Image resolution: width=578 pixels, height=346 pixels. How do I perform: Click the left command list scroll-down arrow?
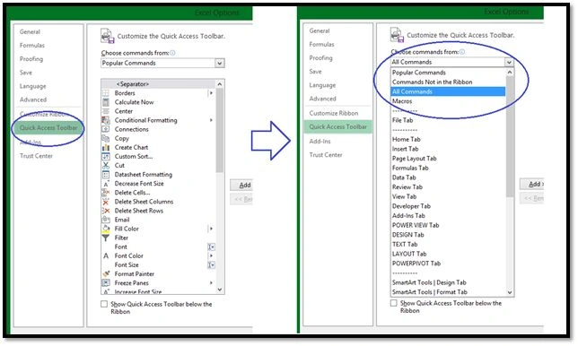[x=220, y=290]
